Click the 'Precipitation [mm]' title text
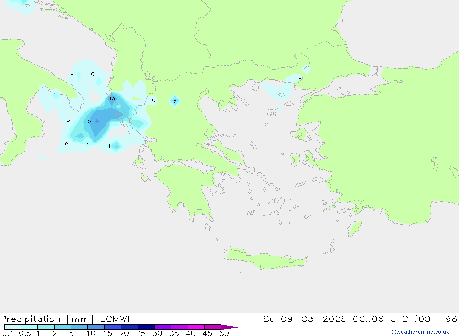This screenshot has height=336, width=459. click(x=47, y=319)
